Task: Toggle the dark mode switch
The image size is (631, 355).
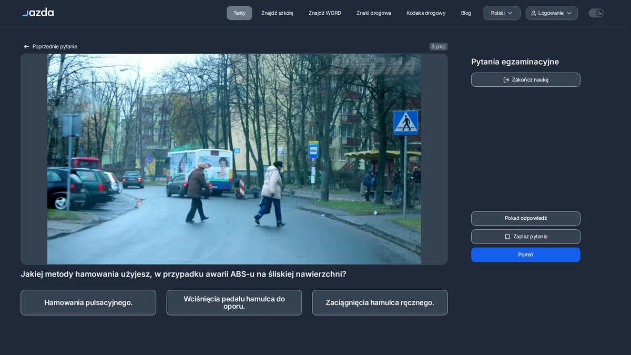Action: pos(596,13)
